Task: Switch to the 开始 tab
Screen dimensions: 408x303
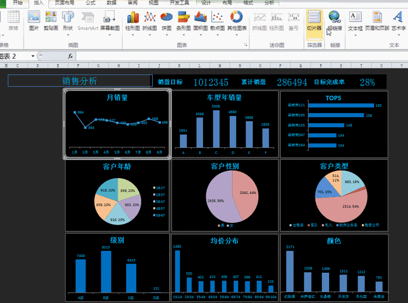Action: (18, 3)
